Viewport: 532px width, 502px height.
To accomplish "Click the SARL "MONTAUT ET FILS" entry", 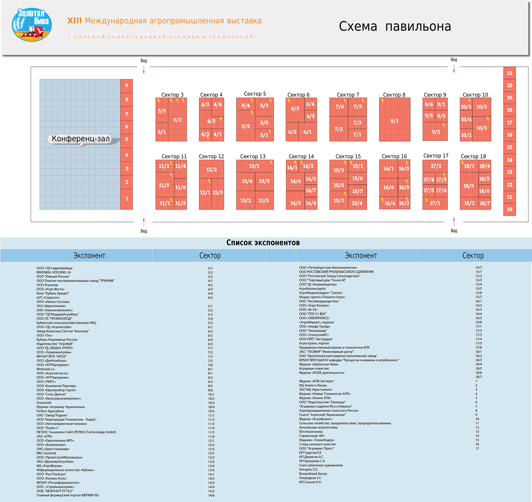I will point(55,491).
